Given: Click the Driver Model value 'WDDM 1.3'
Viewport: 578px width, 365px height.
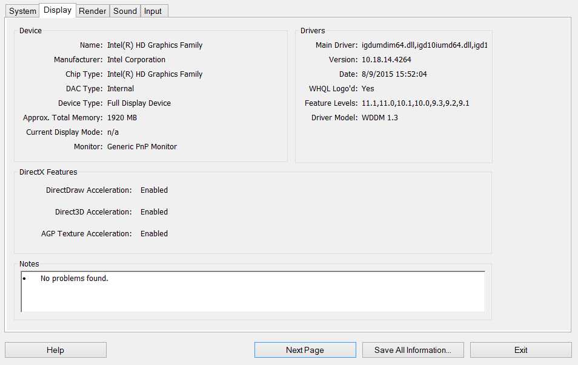Looking at the screenshot, I should click(380, 118).
